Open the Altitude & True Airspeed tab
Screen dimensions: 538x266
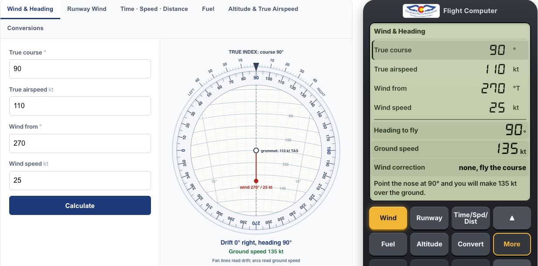pyautogui.click(x=263, y=9)
